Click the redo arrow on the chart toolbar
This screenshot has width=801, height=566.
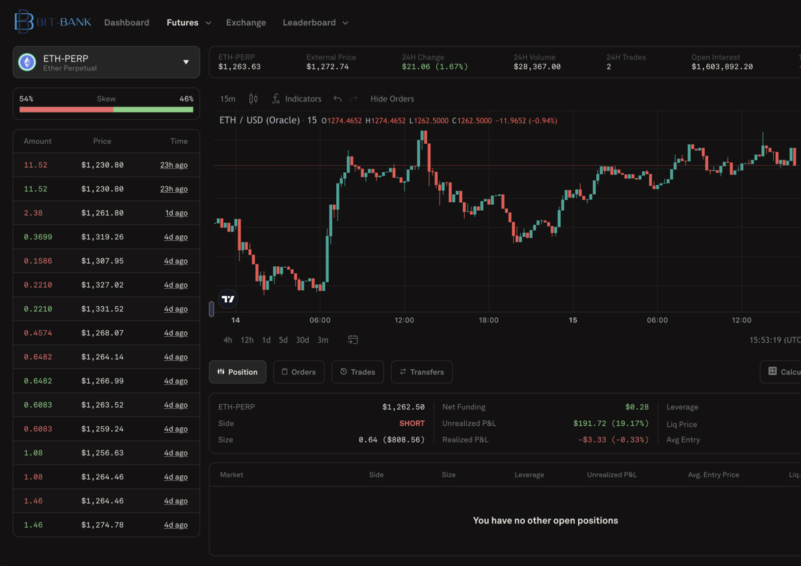[353, 98]
